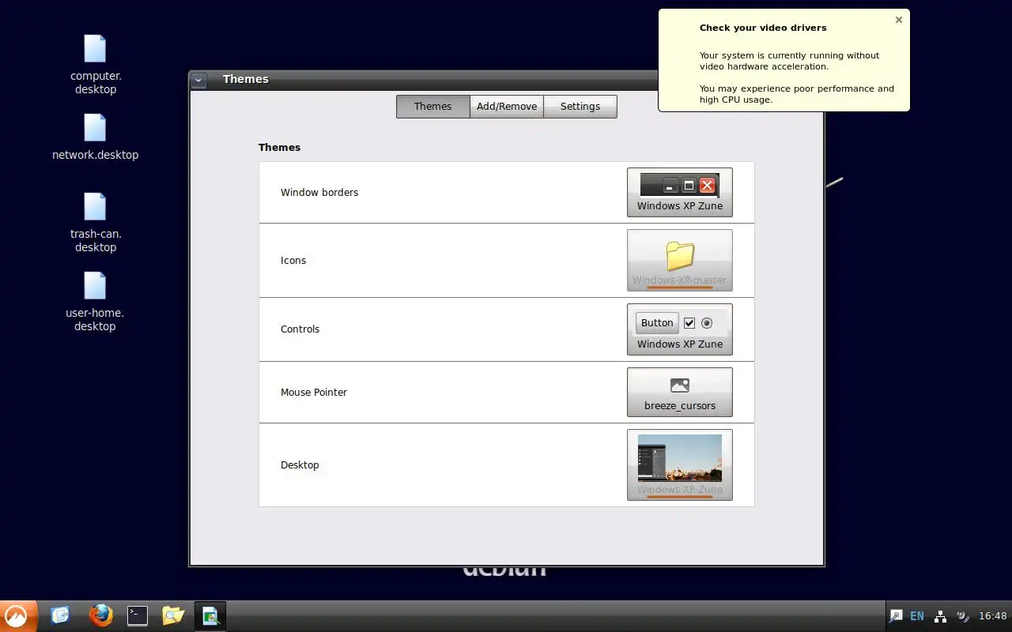Open the network tray icon
The height and width of the screenshot is (632, 1012).
coord(940,616)
